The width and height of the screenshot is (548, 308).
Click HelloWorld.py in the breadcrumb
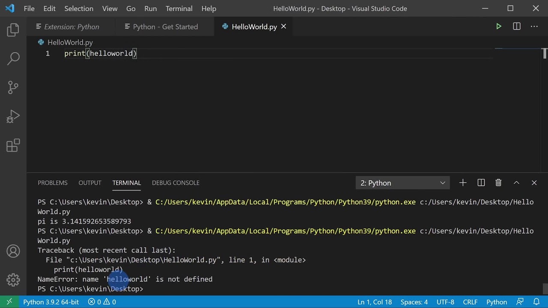point(70,42)
